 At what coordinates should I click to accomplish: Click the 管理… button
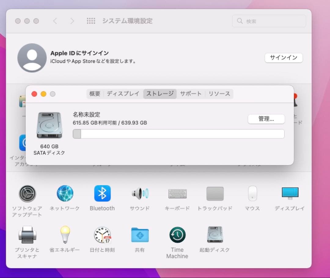pos(266,119)
